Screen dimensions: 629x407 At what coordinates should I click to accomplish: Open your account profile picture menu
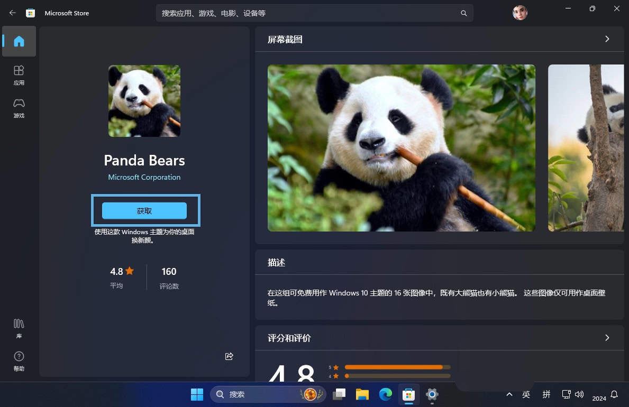tap(520, 13)
